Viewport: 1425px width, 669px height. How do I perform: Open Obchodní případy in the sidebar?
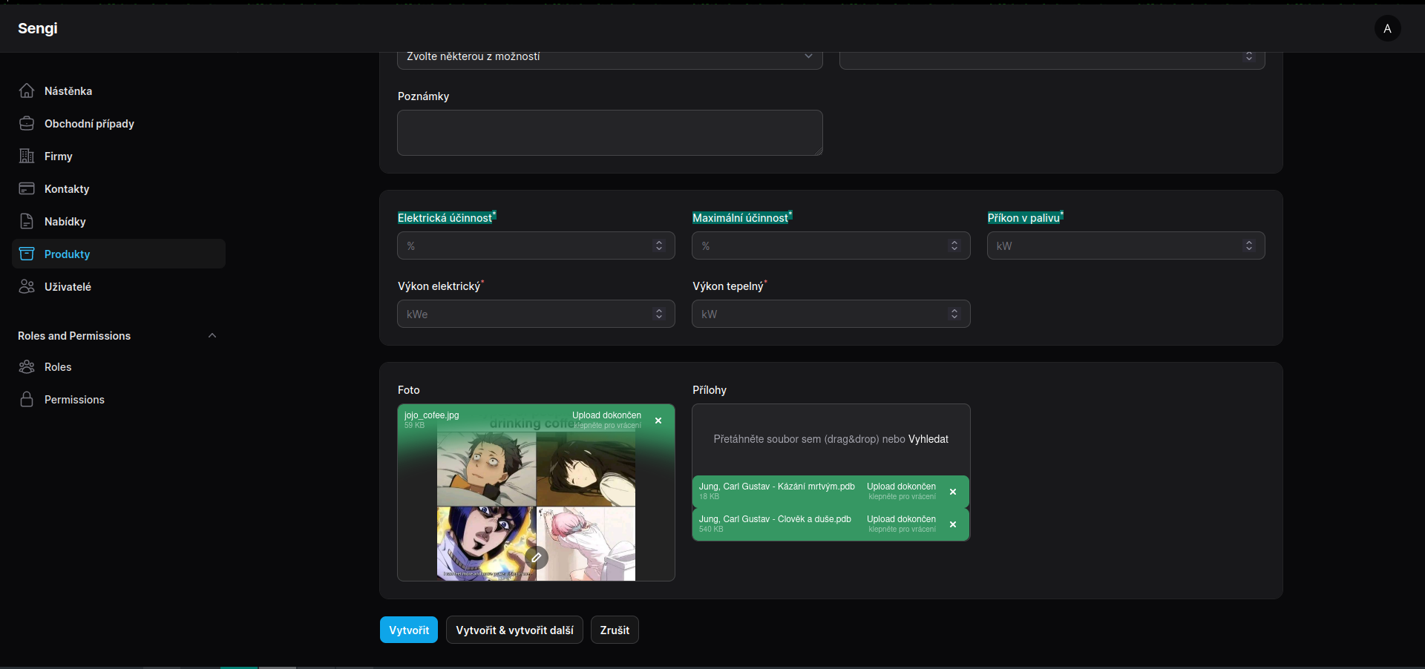(119, 123)
